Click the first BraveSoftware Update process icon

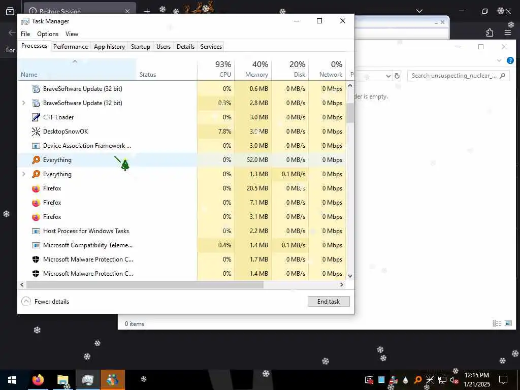(x=36, y=89)
